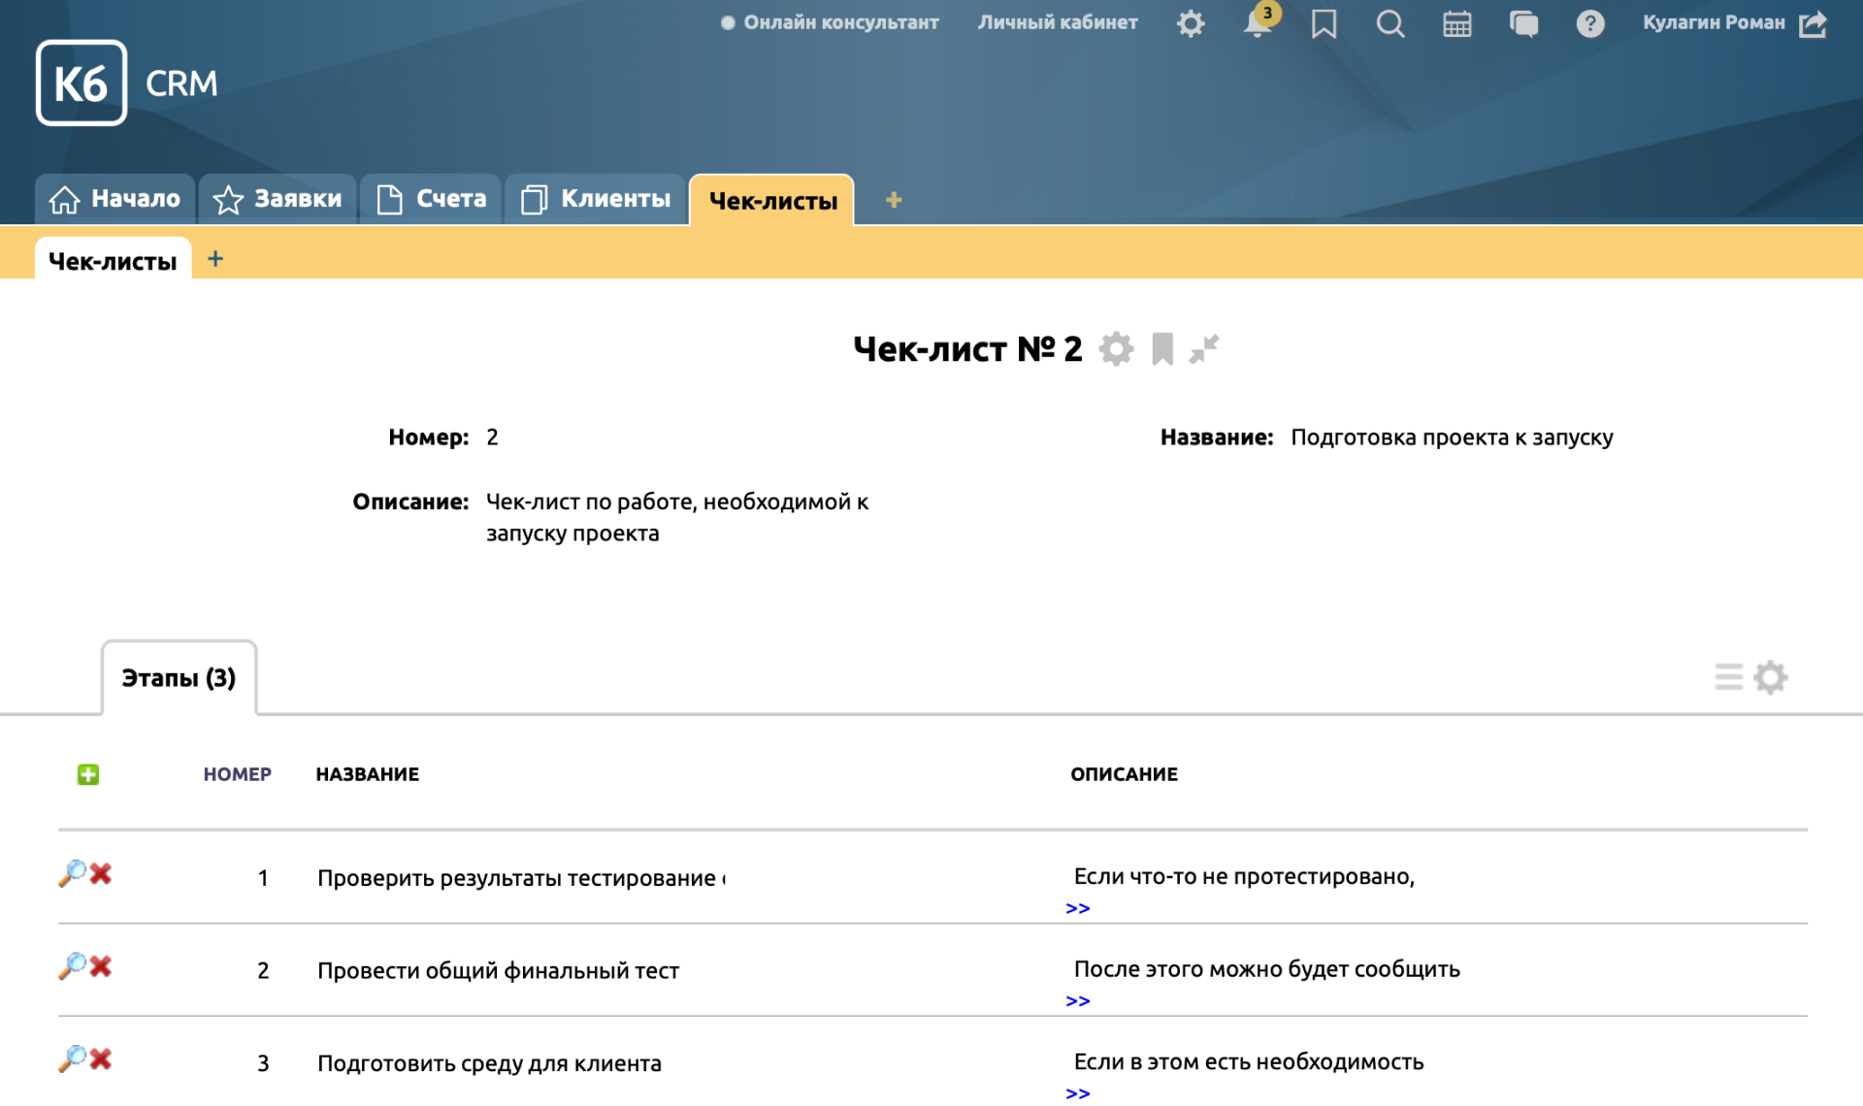Add a new stage with the green plus
The width and height of the screenshot is (1863, 1106).
pyautogui.click(x=88, y=774)
